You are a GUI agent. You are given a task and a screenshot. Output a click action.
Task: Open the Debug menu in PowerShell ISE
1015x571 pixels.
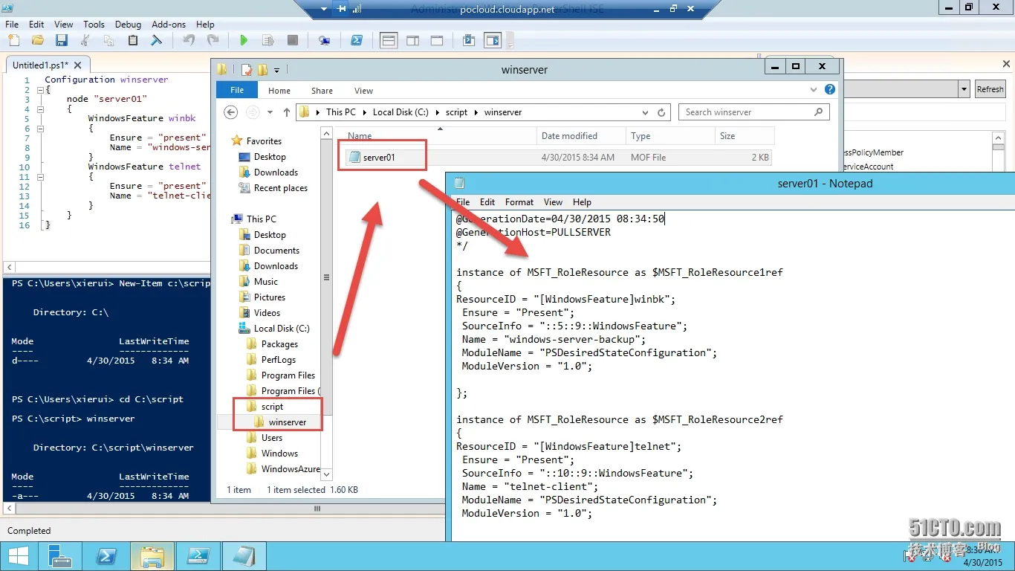(129, 25)
